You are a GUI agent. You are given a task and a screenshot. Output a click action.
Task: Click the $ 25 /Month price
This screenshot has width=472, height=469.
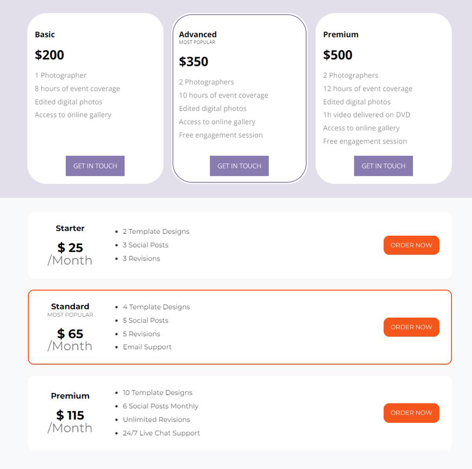pyautogui.click(x=70, y=254)
